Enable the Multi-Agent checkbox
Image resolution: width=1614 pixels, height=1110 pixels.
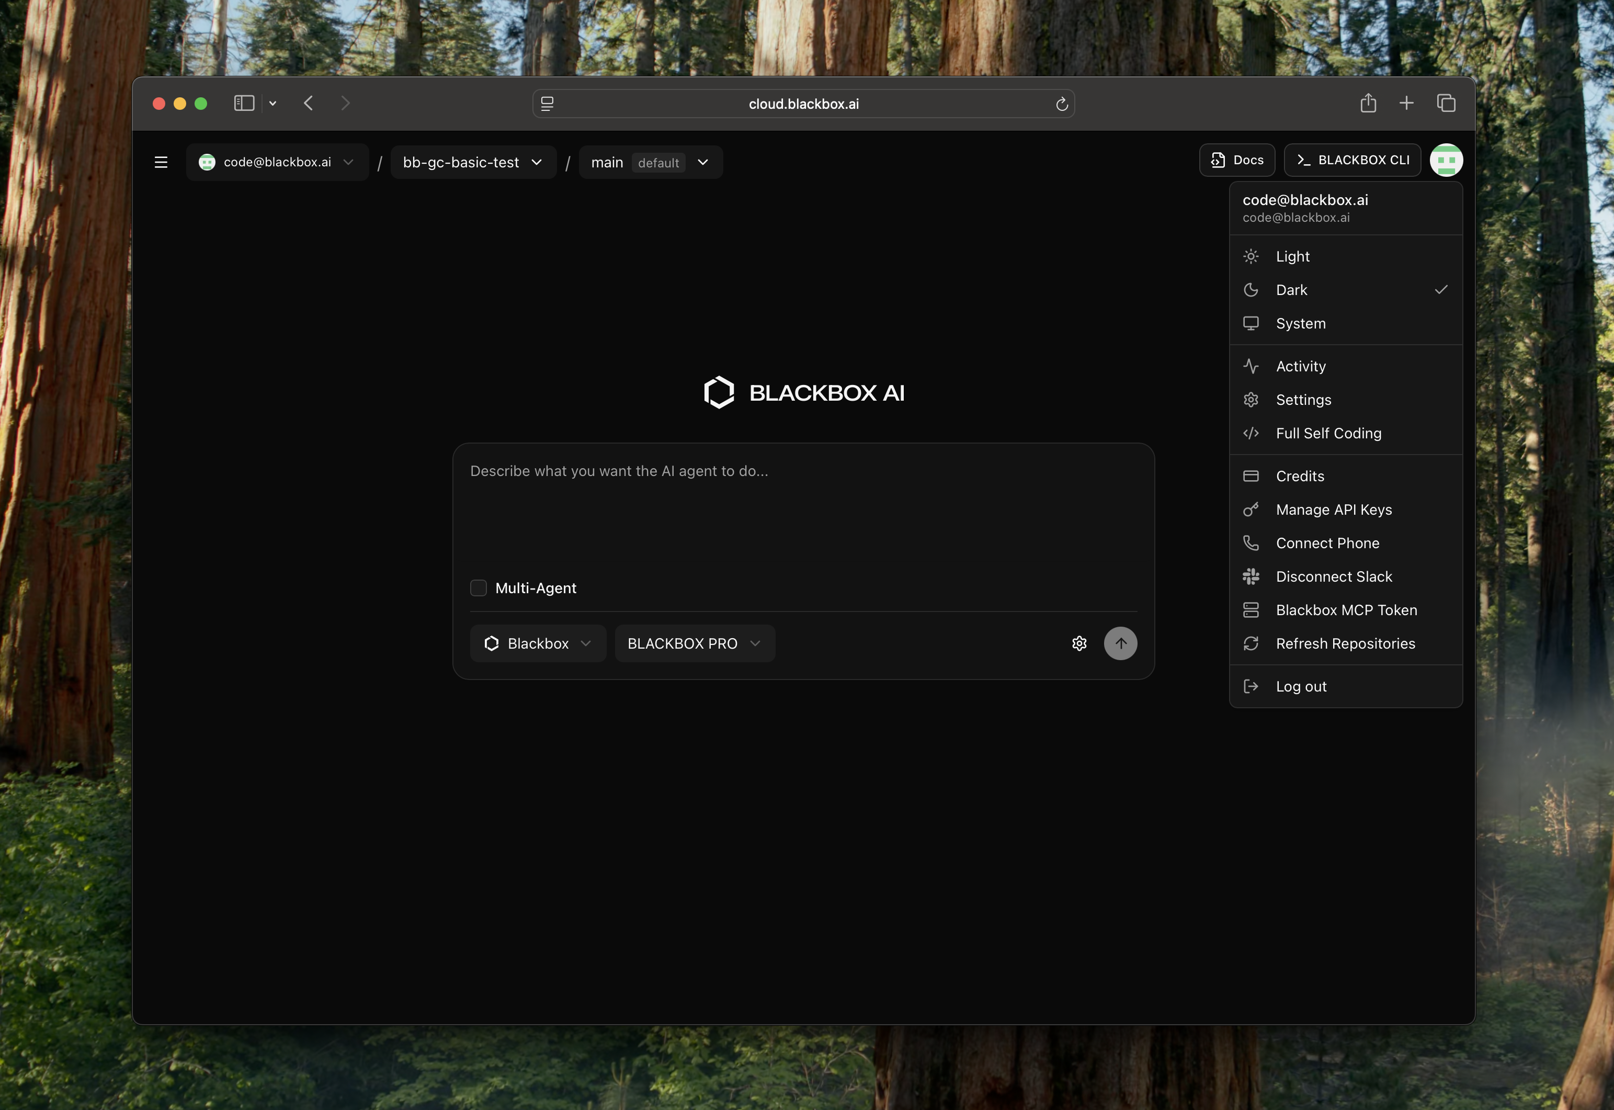(479, 587)
